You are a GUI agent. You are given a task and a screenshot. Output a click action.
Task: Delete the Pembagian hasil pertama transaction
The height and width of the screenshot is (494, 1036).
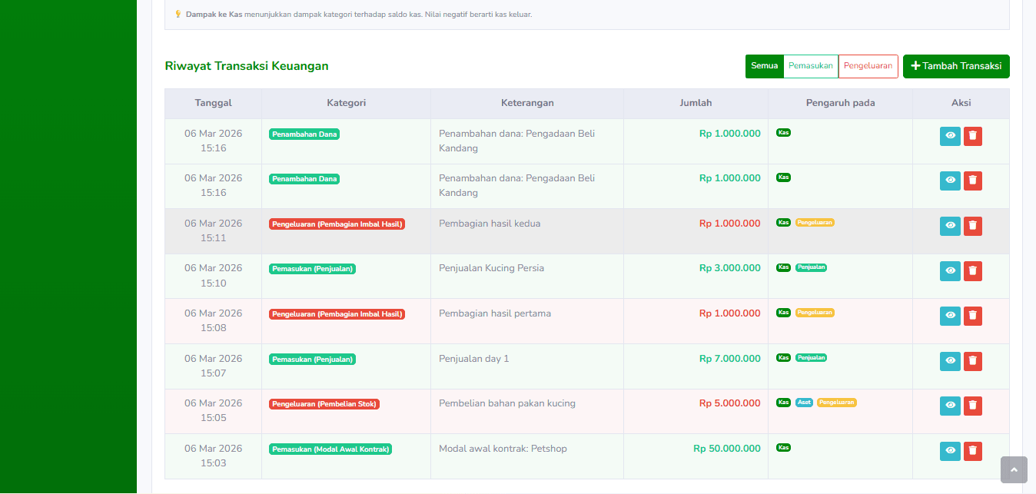[x=972, y=316]
